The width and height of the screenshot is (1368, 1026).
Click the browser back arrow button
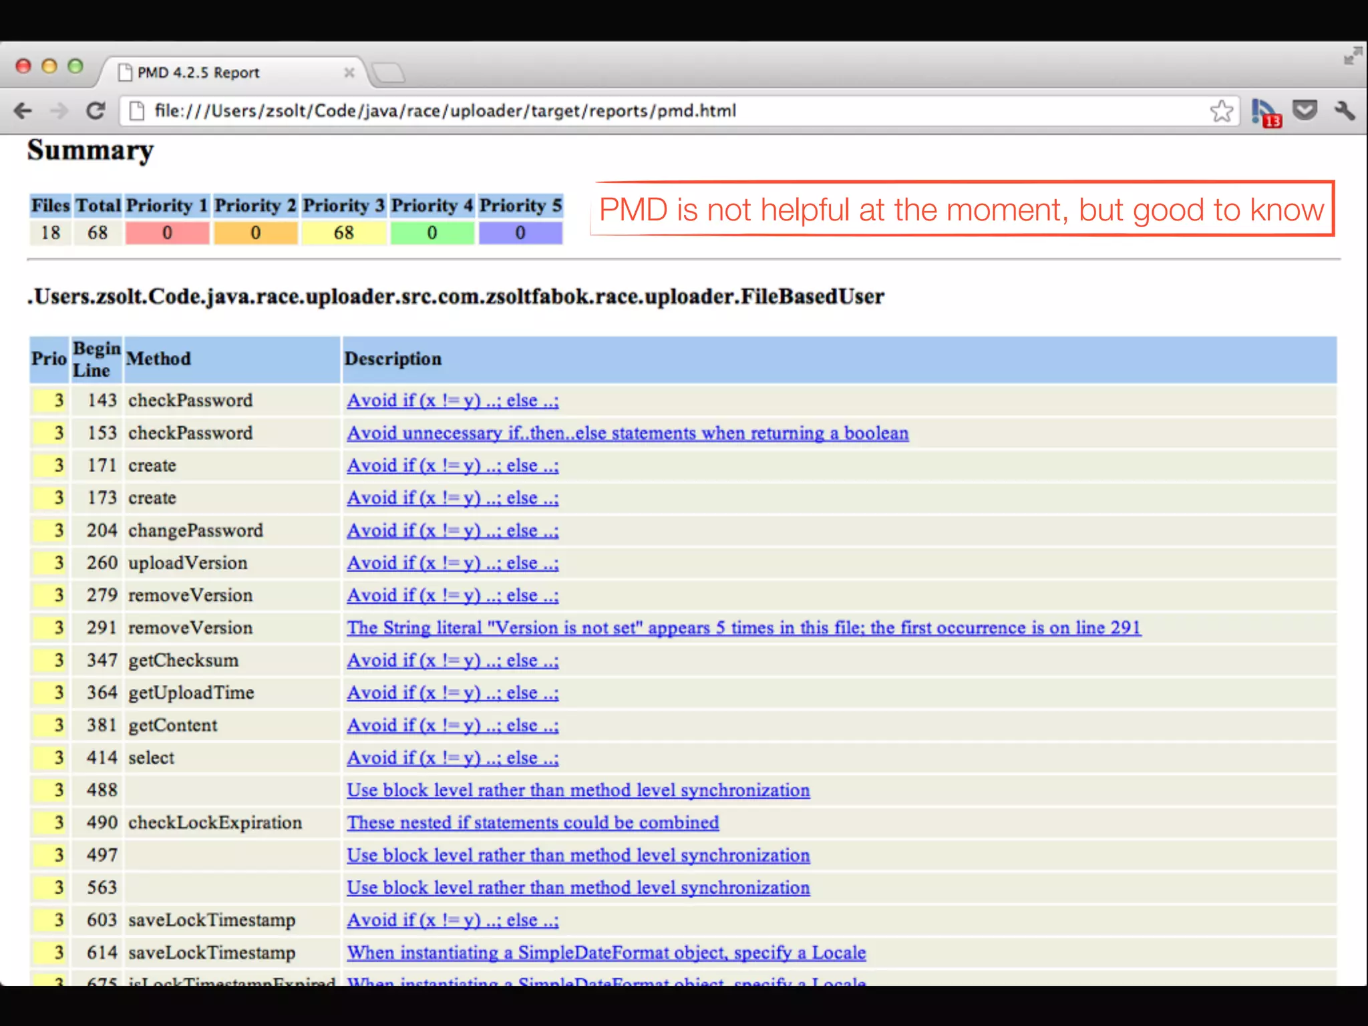[23, 110]
